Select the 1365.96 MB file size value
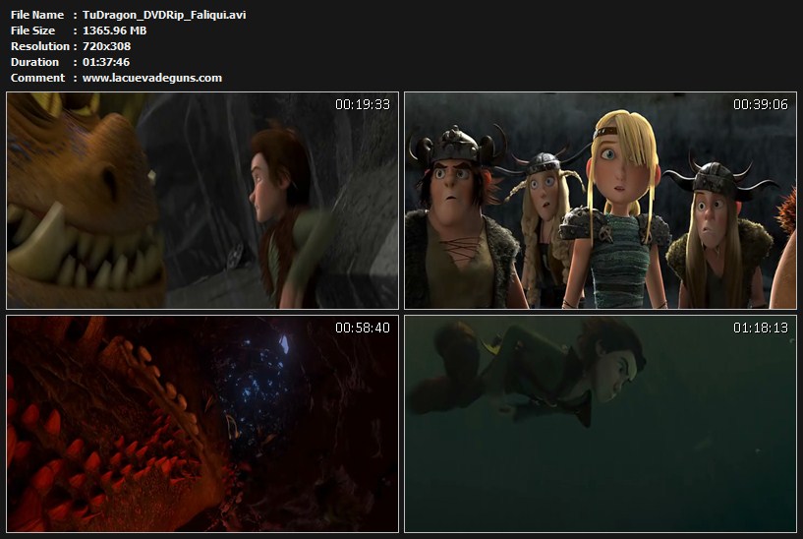The image size is (803, 539). point(114,30)
